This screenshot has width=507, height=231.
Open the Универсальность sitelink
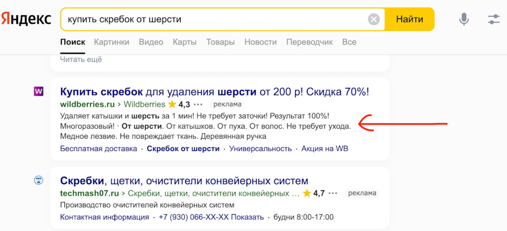260,149
